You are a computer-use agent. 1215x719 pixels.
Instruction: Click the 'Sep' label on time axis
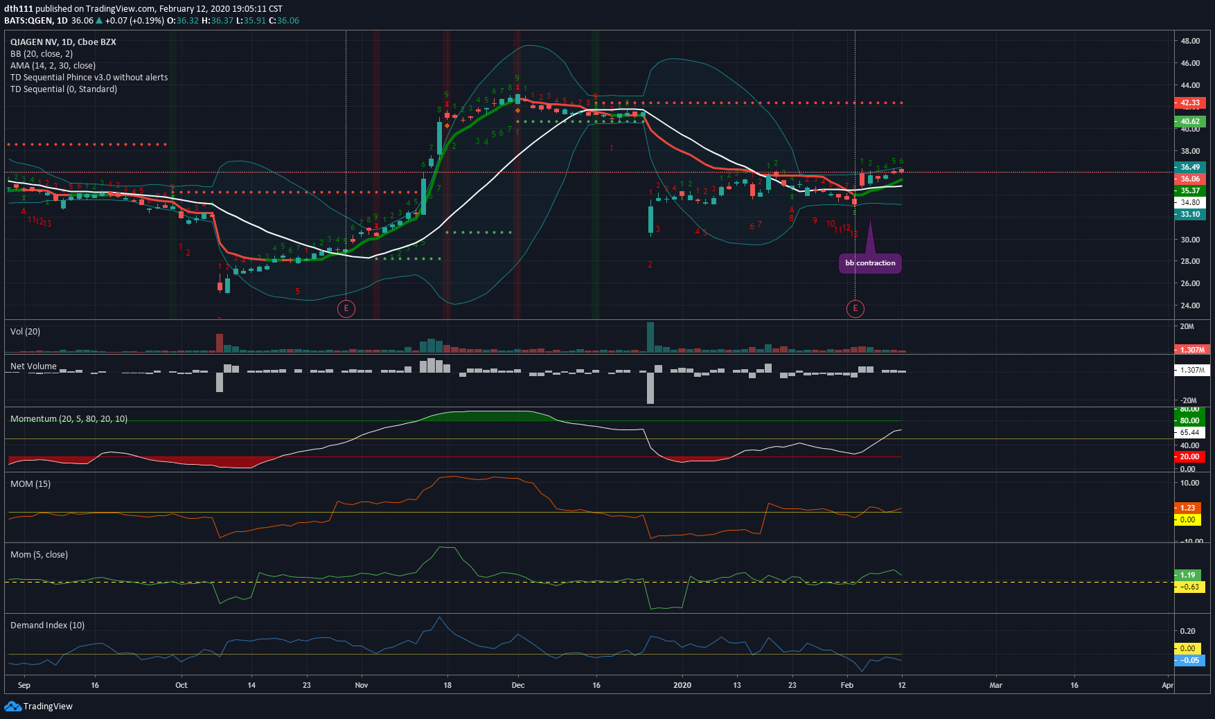pos(24,685)
